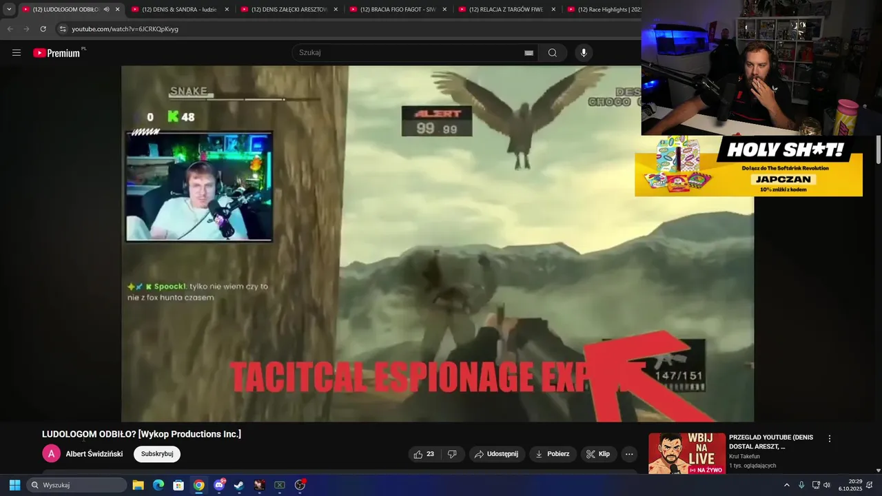Open File Explorer from the taskbar
Viewport: 882px width, 496px height.
[x=138, y=485]
